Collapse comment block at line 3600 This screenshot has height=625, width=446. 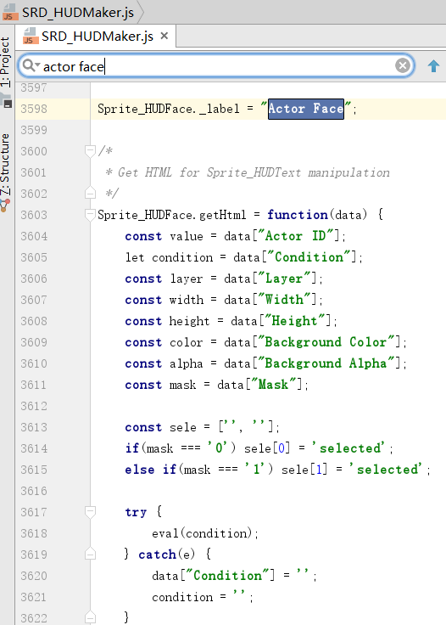91,151
